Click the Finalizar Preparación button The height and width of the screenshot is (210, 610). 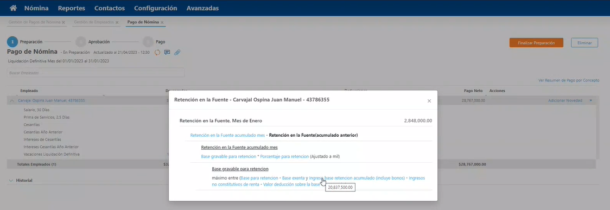click(x=536, y=43)
